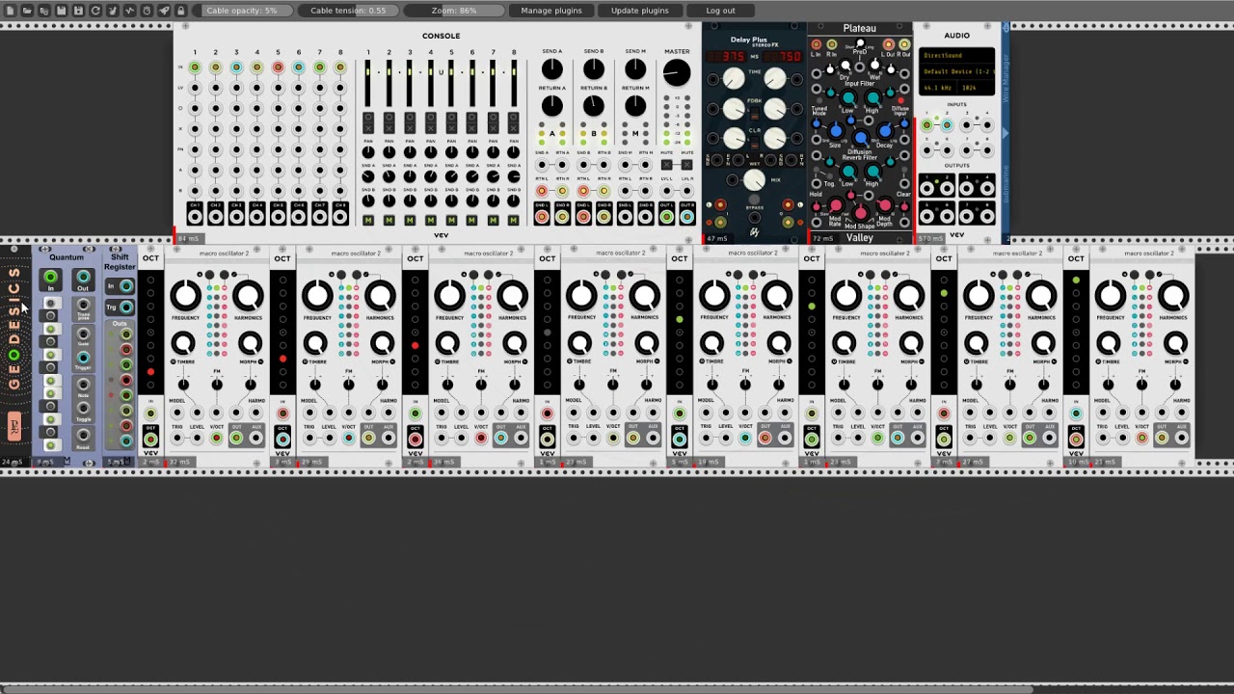Click Console CH 1 output jack
The width and height of the screenshot is (1234, 694).
(x=195, y=216)
